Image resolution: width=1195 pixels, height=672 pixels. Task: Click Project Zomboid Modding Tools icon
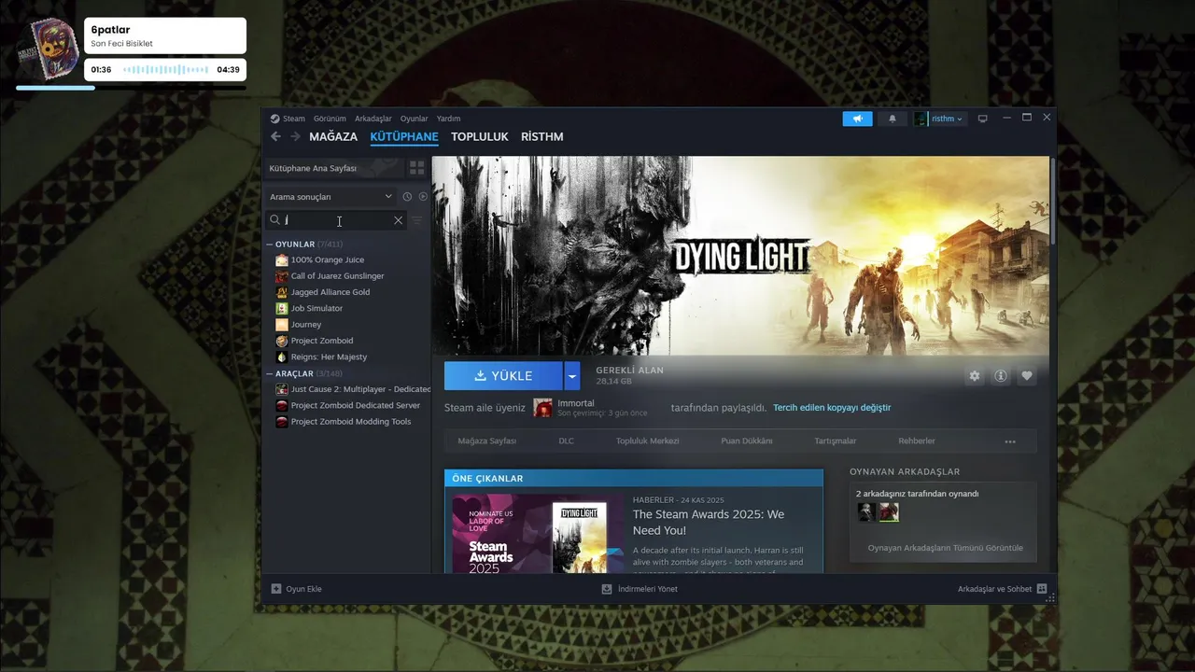(x=282, y=422)
